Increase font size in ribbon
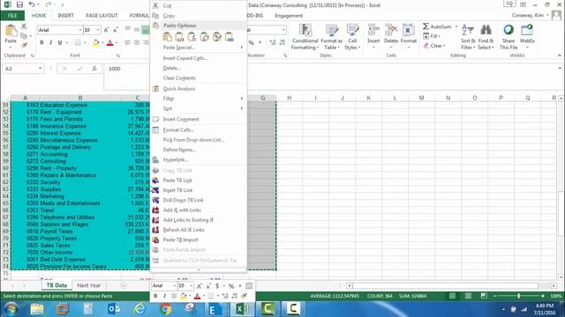Image resolution: width=565 pixels, height=317 pixels. click(106, 30)
